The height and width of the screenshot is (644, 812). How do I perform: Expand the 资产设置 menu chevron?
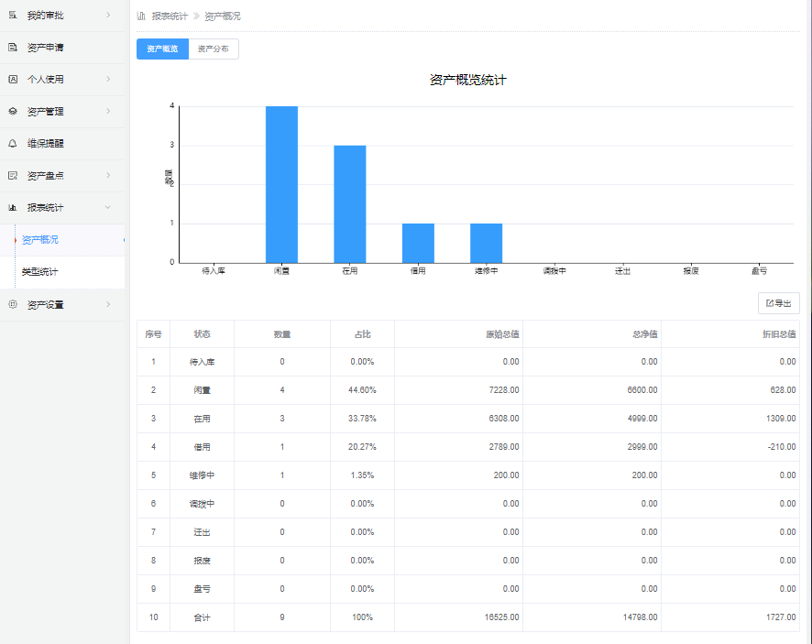(108, 304)
